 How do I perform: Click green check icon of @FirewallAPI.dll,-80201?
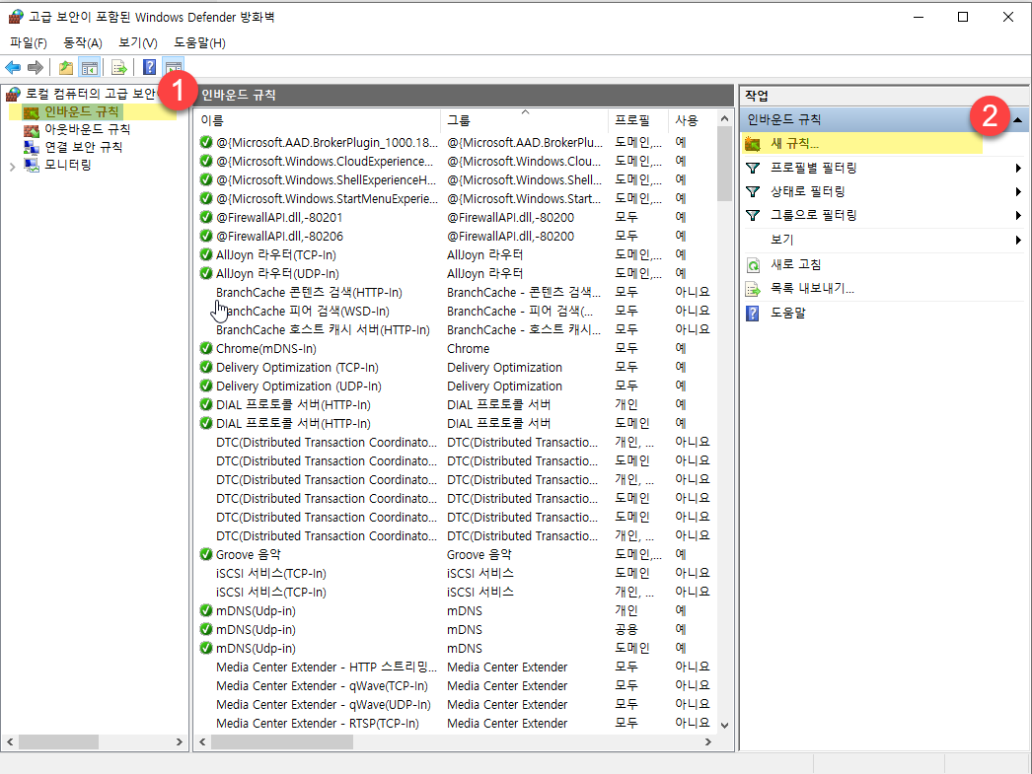[206, 217]
